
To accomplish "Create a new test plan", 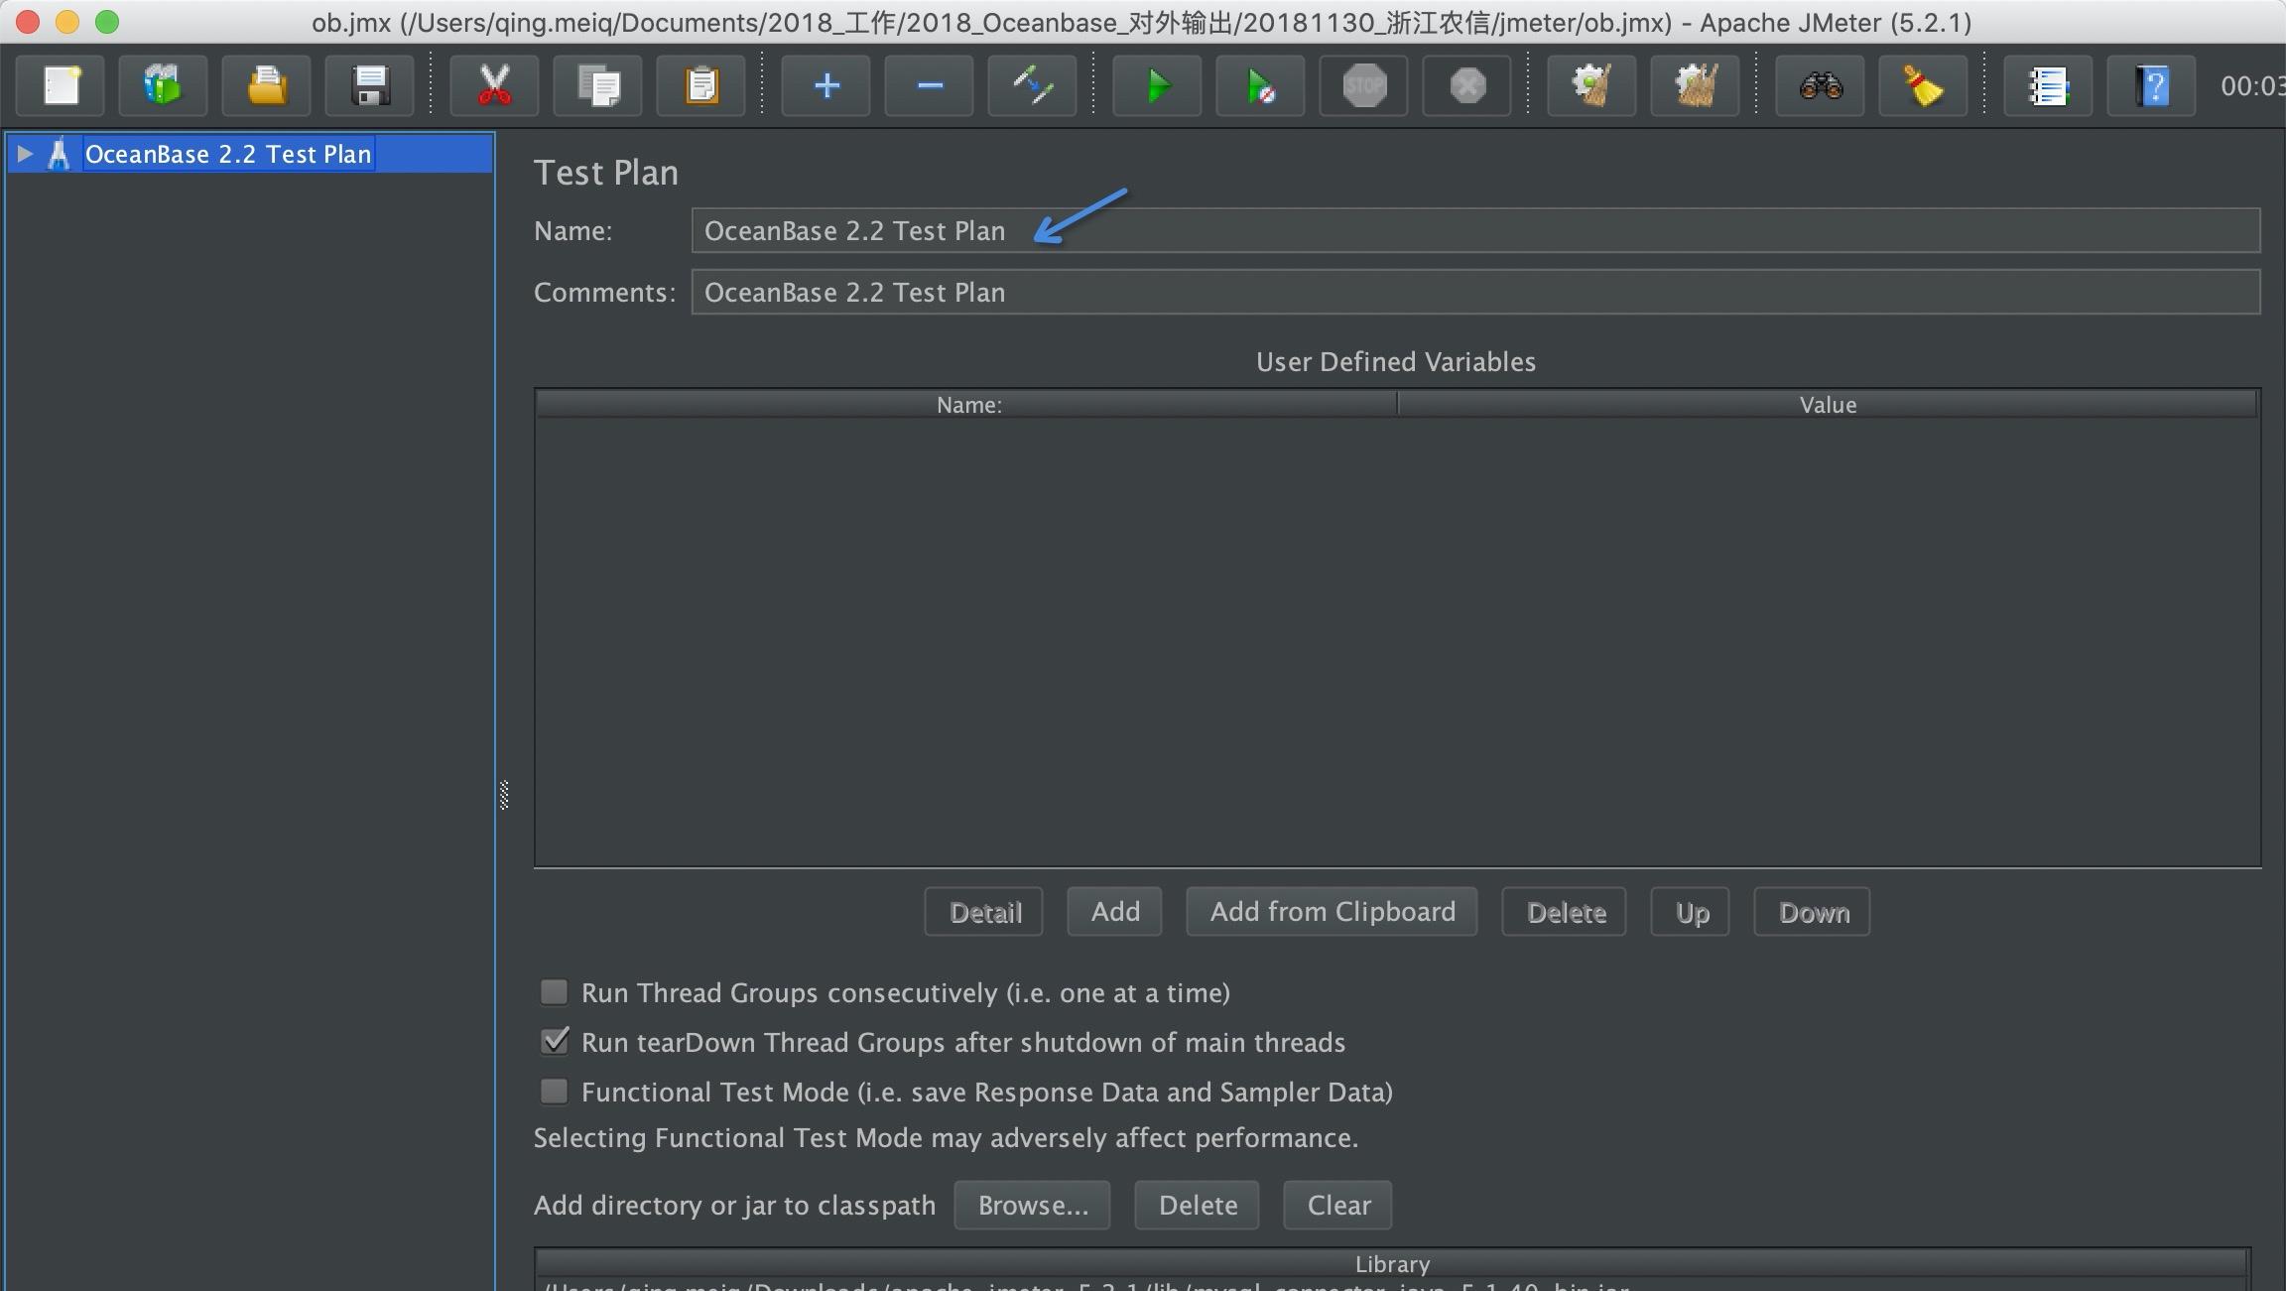I will coord(62,85).
